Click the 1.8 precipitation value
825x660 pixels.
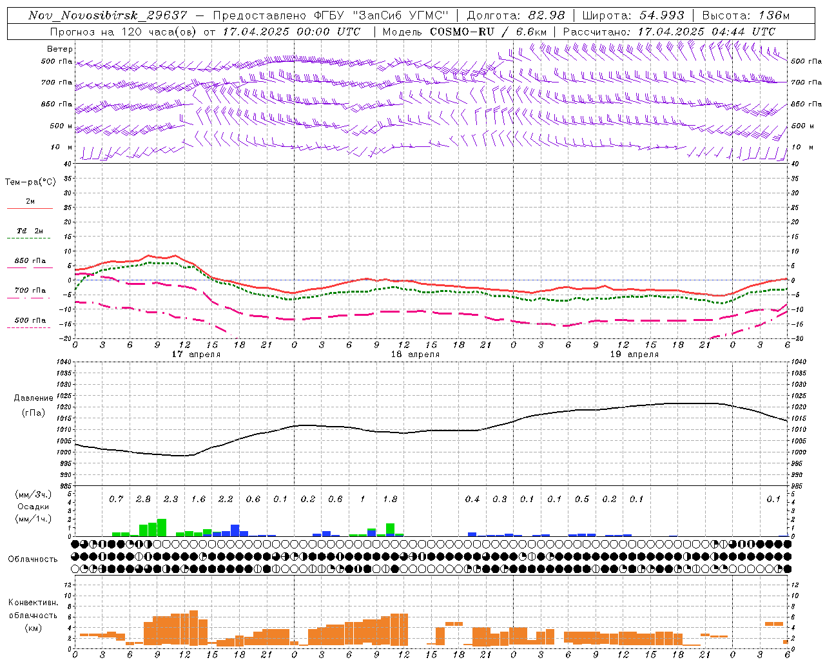(x=390, y=499)
